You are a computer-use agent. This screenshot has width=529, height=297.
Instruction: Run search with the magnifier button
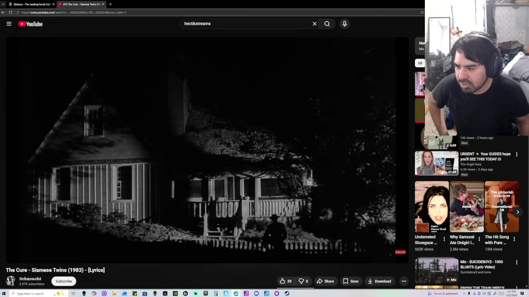[327, 24]
